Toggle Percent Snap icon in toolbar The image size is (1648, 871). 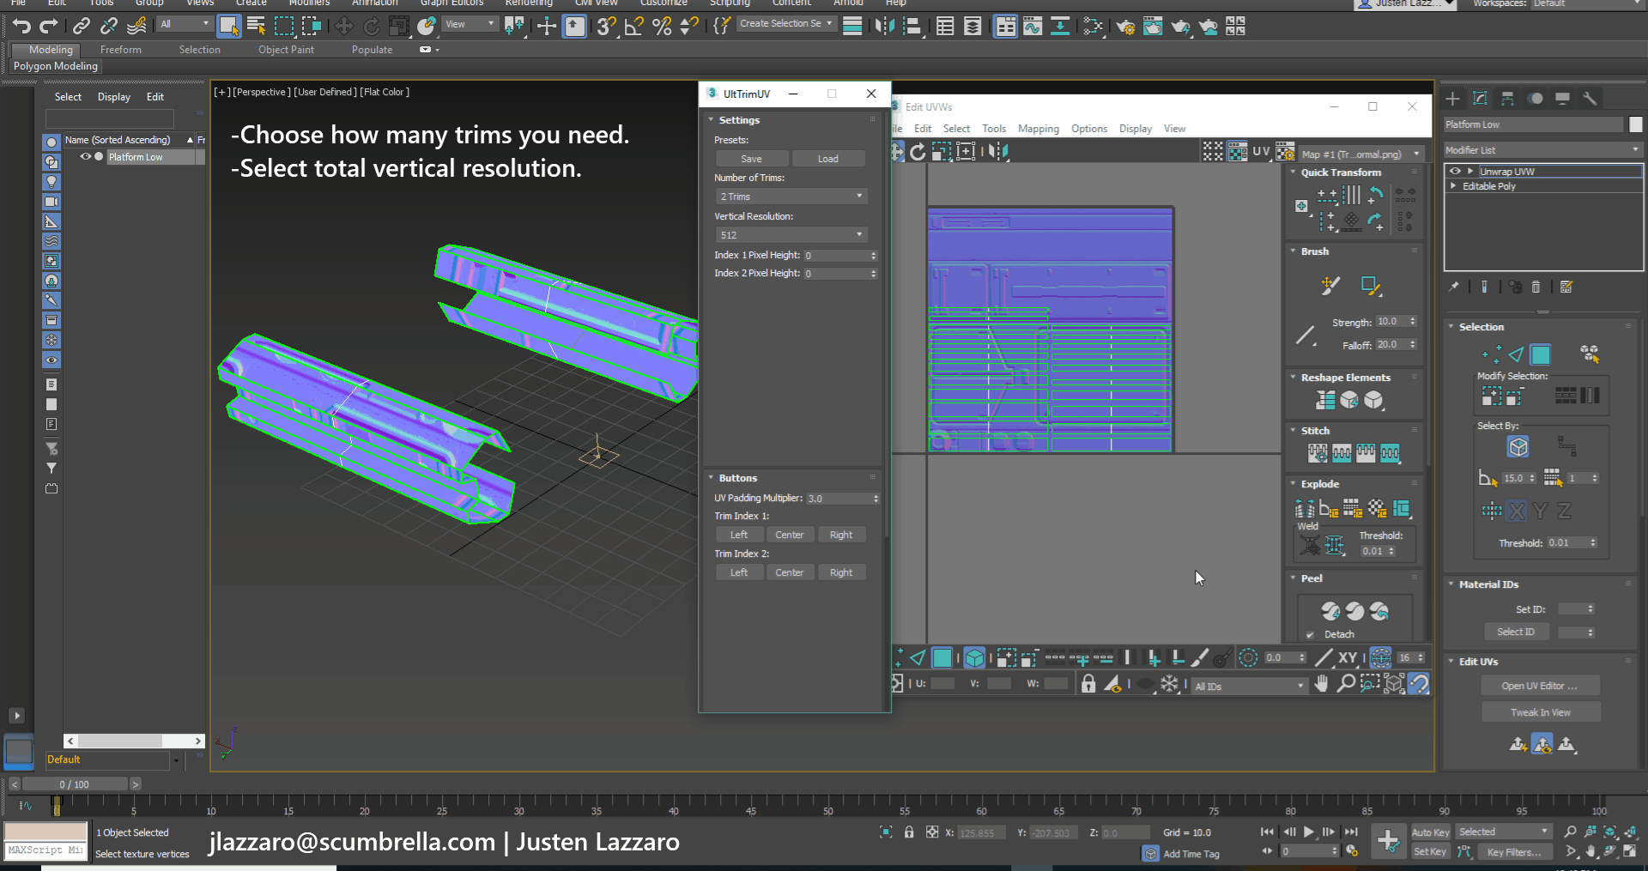coord(662,27)
